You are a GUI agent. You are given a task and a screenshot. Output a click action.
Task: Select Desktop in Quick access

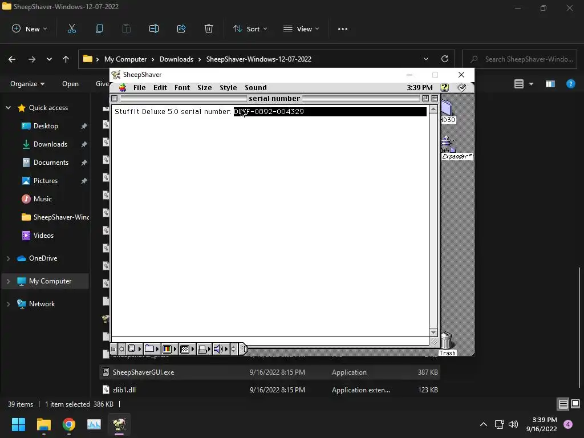pyautogui.click(x=46, y=126)
